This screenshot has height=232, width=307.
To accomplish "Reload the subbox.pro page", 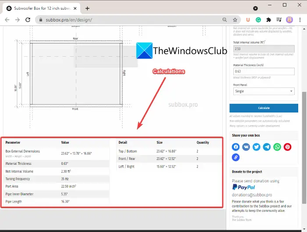I will (28, 20).
